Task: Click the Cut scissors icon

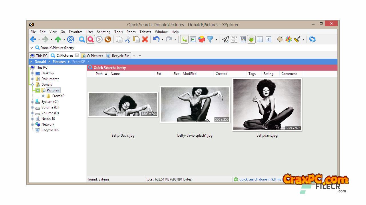Action: 128,40
